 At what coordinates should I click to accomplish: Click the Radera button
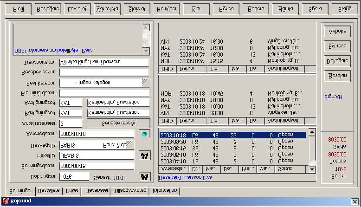point(256,9)
